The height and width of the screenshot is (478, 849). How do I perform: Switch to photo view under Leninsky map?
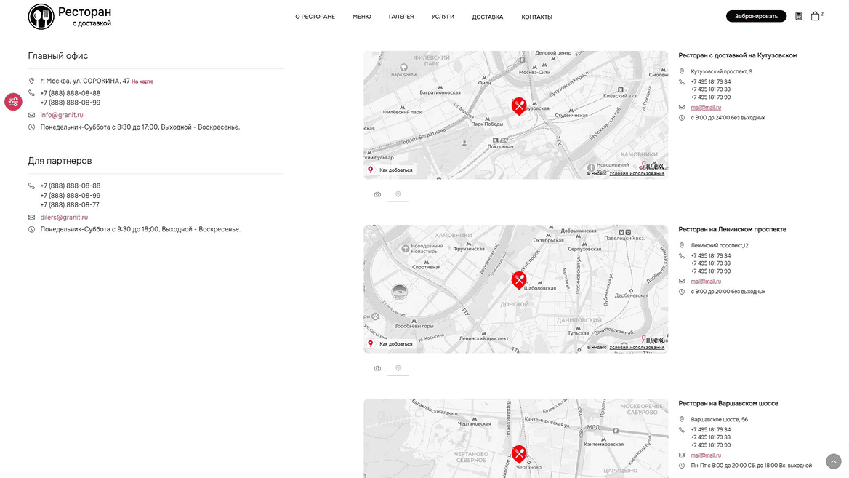click(377, 368)
